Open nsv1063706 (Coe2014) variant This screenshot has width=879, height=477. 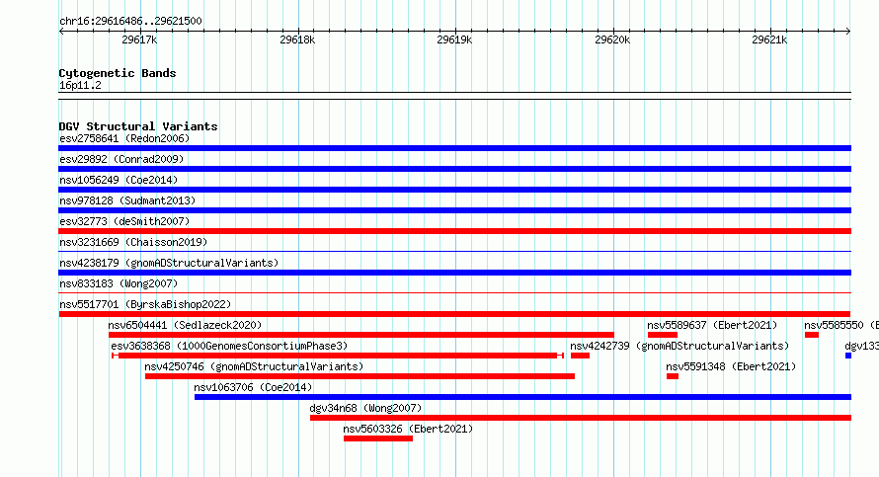tap(253, 387)
